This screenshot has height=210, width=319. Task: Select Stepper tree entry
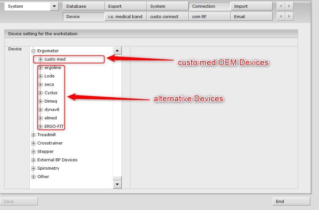point(45,152)
